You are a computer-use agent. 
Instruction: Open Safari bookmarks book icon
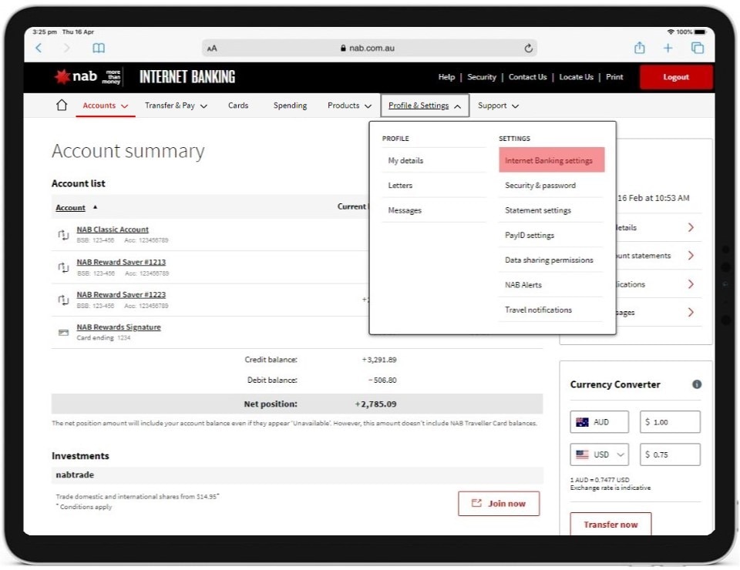click(99, 48)
